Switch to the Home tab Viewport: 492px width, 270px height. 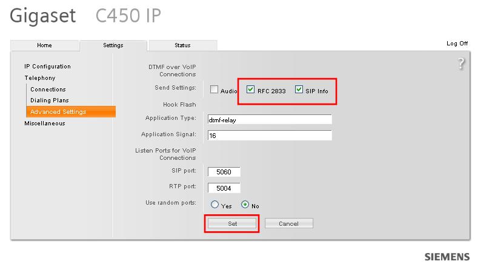pyautogui.click(x=44, y=45)
